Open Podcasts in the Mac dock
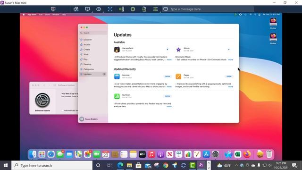 [x=160, y=154]
